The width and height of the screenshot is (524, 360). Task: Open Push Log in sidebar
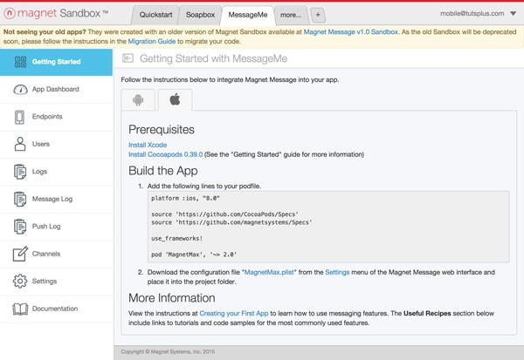(56, 227)
